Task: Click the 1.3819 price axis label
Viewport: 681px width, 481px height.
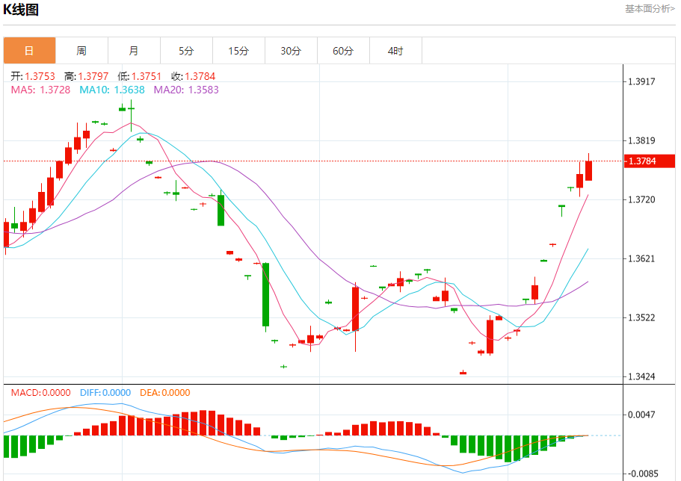Action: point(641,140)
